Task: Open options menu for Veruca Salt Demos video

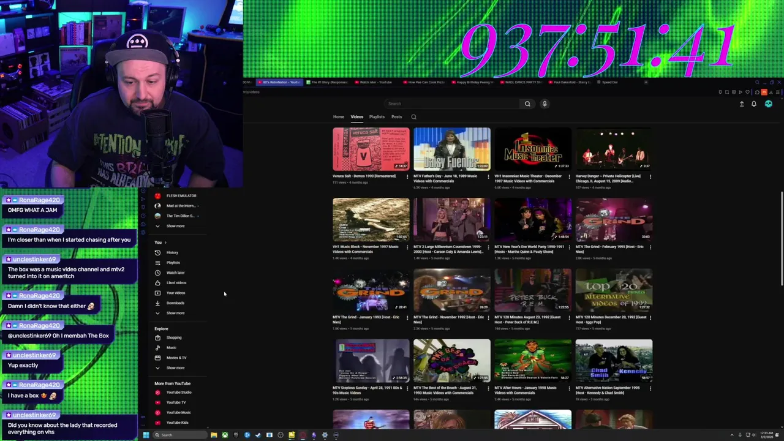Action: [407, 176]
